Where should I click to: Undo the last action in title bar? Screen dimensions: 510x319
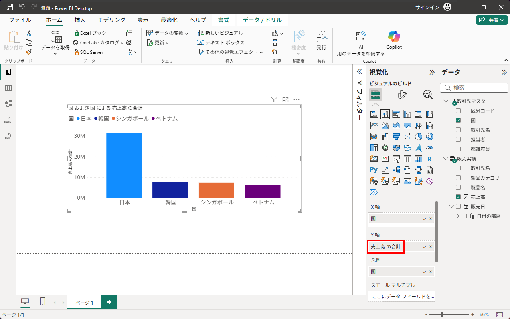pos(22,7)
